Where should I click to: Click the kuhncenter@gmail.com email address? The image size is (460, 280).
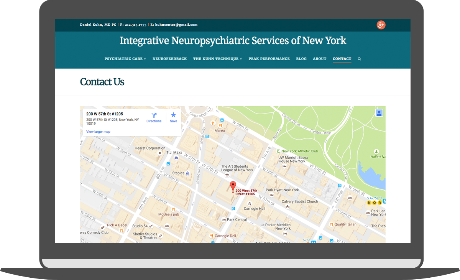point(176,25)
